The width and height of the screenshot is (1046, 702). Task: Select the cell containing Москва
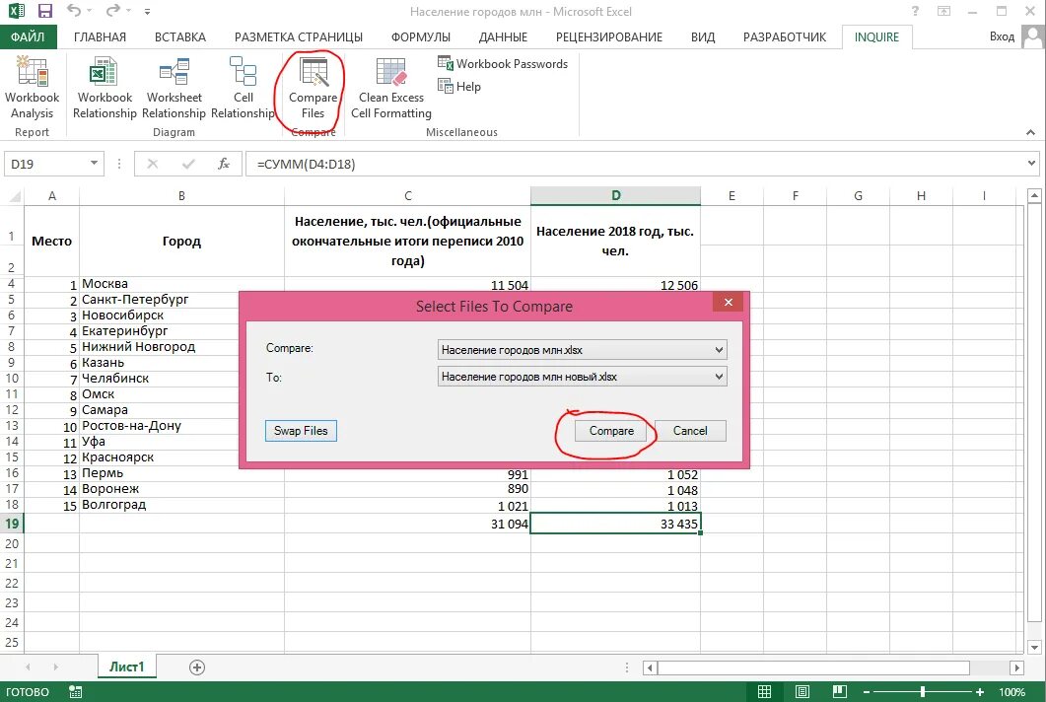pyautogui.click(x=181, y=284)
